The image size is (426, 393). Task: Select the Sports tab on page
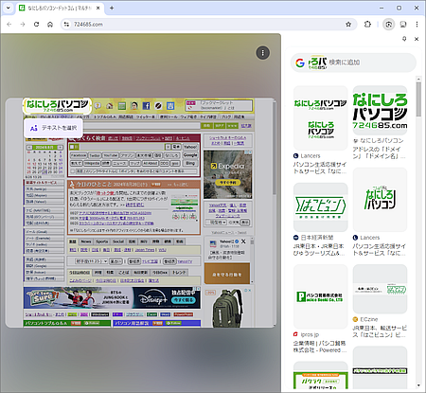(102, 241)
